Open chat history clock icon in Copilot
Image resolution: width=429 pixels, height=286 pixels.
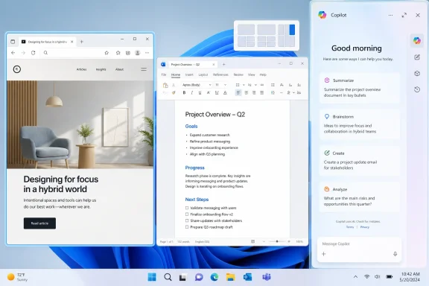pyautogui.click(x=417, y=89)
